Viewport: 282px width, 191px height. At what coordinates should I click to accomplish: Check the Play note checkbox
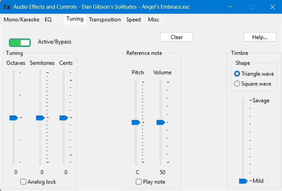click(x=139, y=182)
